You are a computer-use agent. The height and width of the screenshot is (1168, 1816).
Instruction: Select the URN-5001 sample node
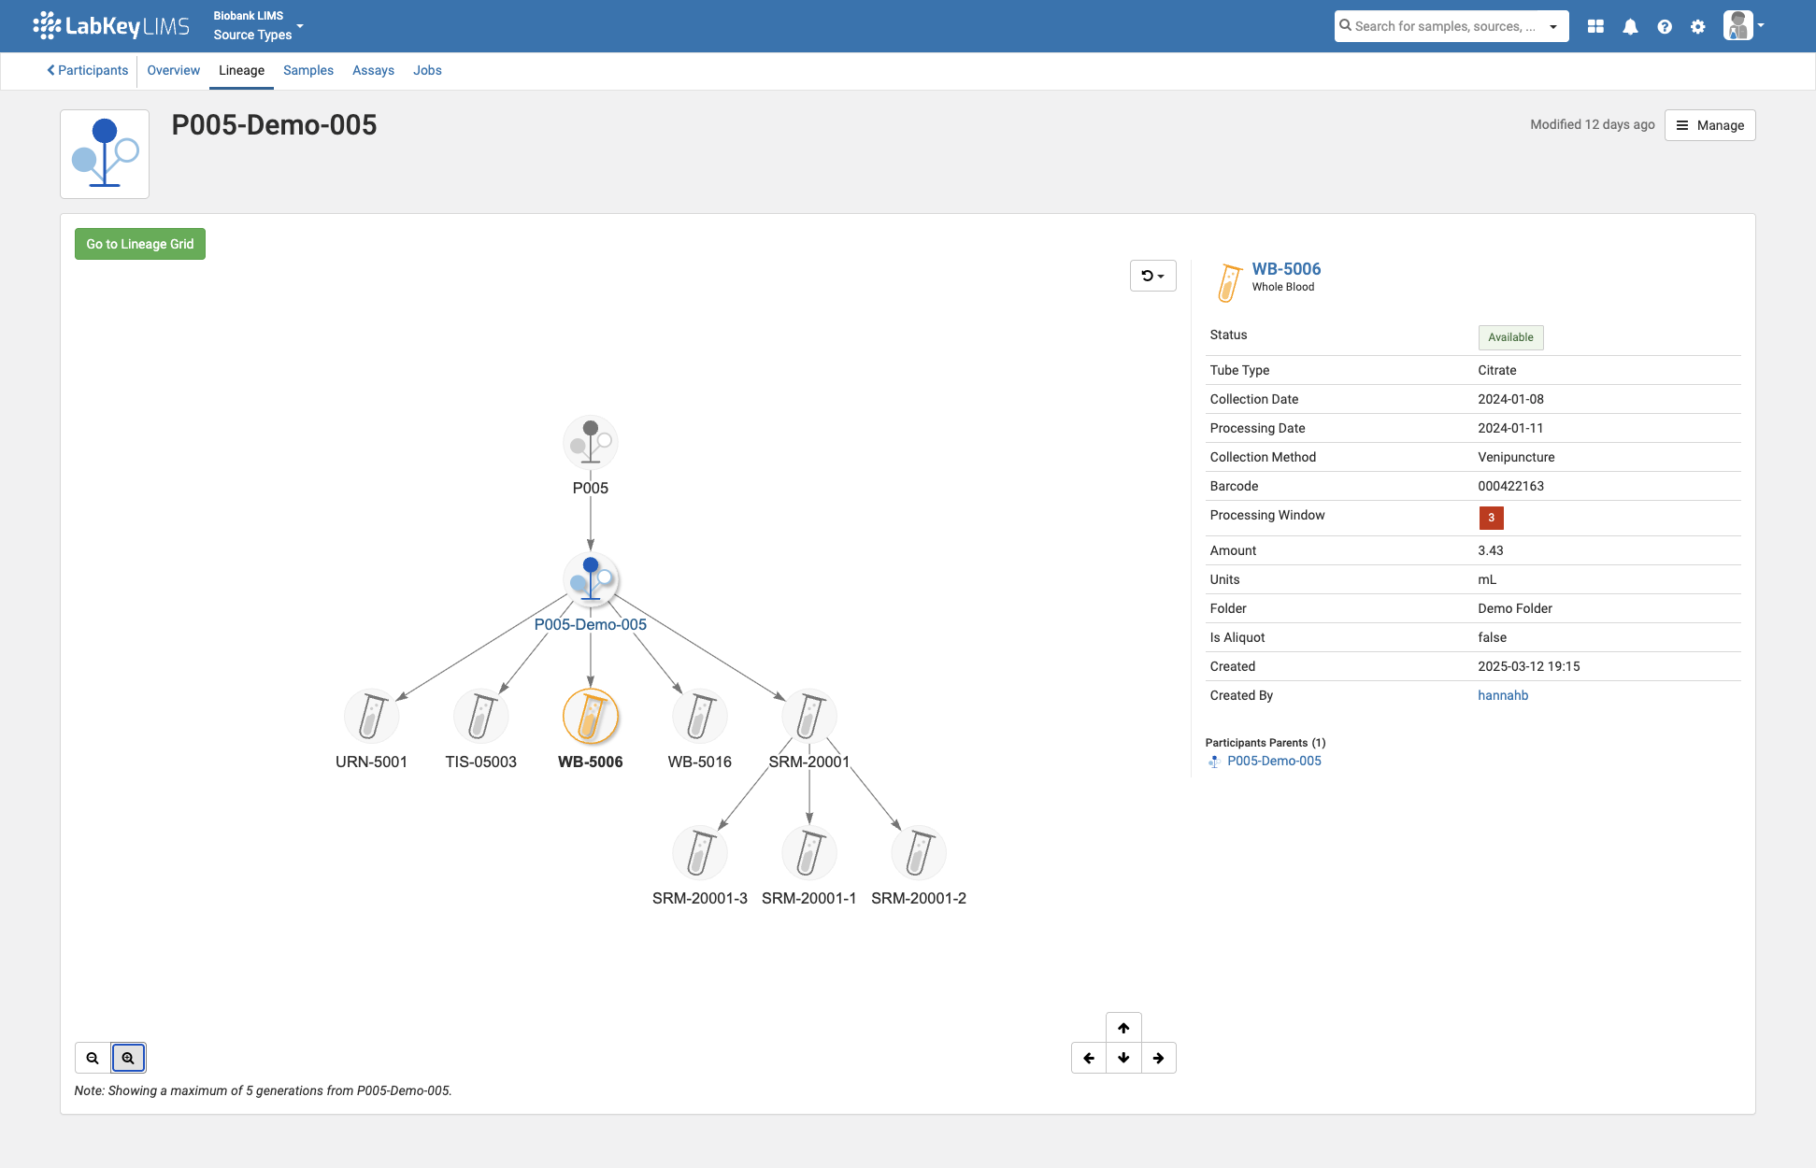(372, 716)
